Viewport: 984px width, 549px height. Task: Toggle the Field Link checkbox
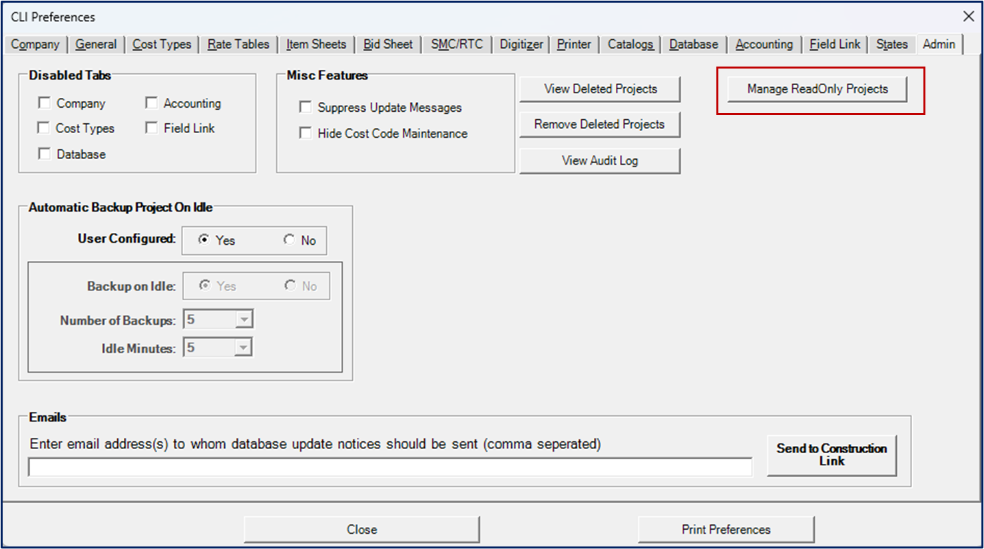[x=152, y=128]
